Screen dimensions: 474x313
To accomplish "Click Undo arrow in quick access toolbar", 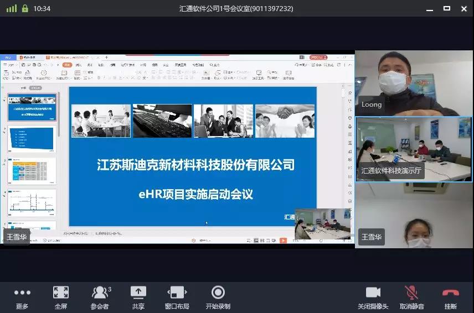I will tap(45, 65).
